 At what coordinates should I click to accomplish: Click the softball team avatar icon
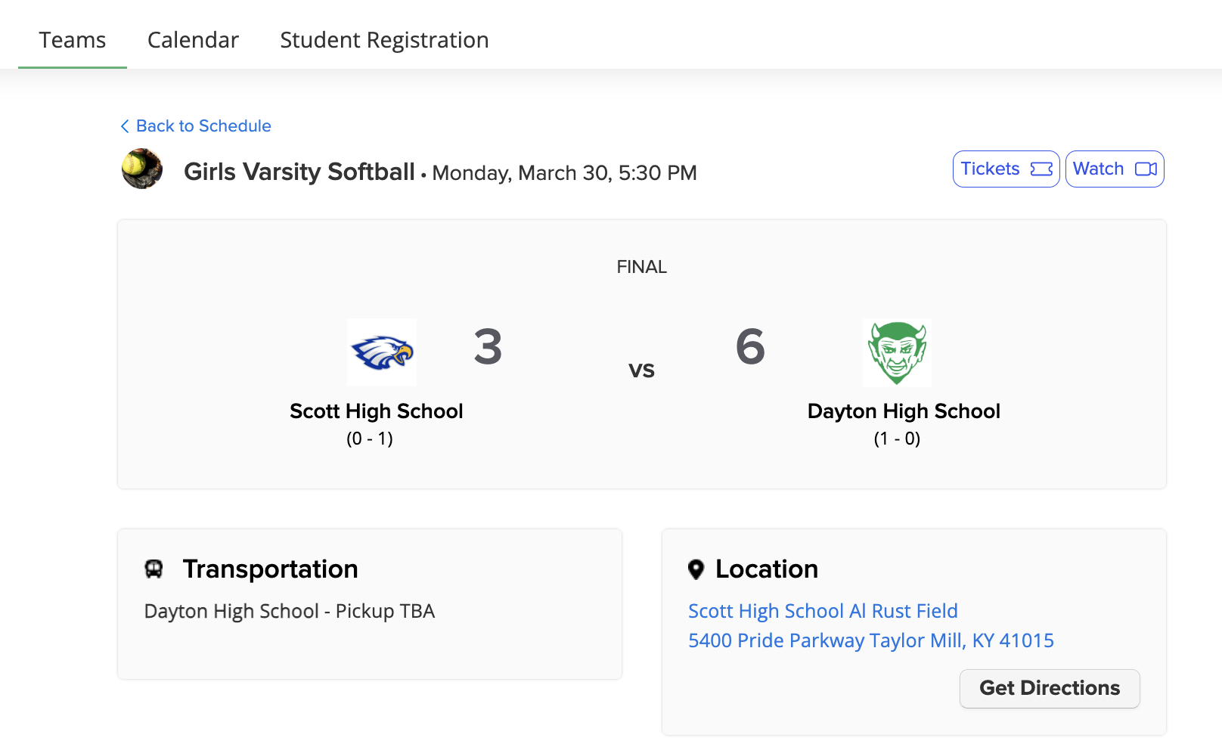(x=142, y=169)
